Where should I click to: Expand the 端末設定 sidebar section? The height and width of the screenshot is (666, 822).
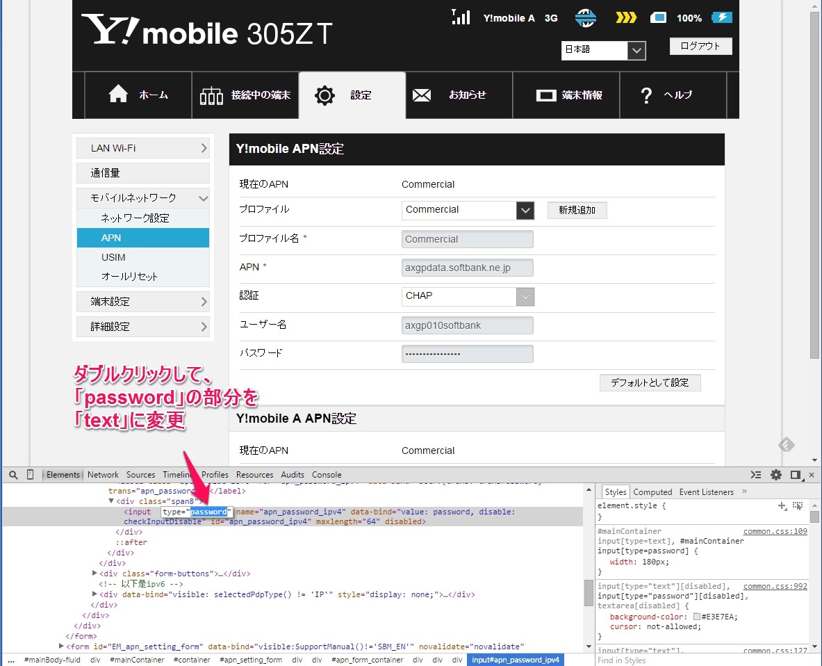point(142,302)
